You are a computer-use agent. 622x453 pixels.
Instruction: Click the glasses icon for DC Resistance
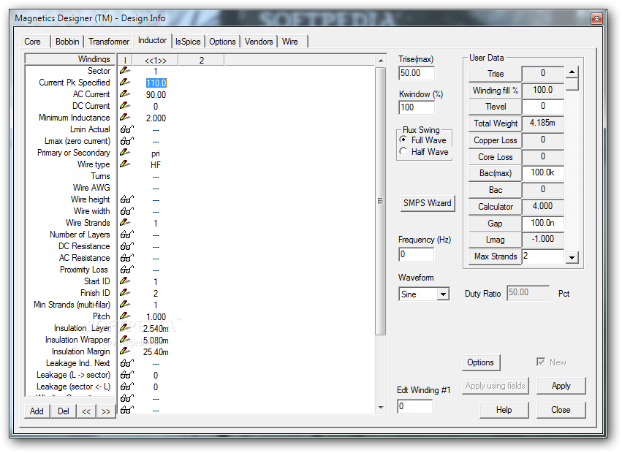pyautogui.click(x=127, y=246)
